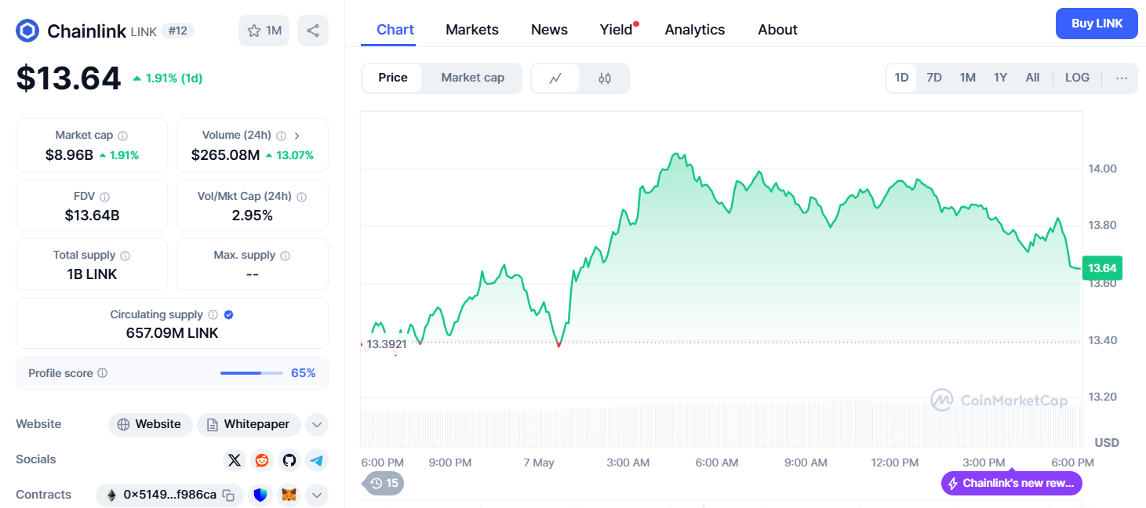Click the Profile score info icon
The width and height of the screenshot is (1146, 508).
pos(102,373)
